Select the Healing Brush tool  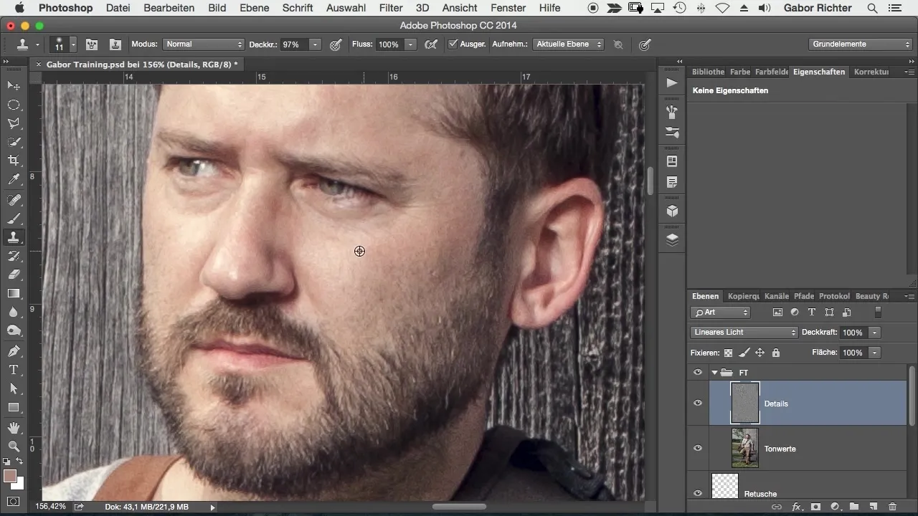(x=14, y=200)
